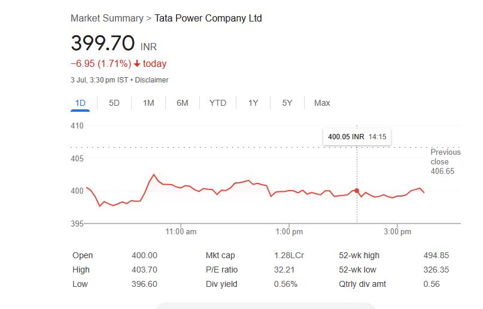Select the YTD range tab
Viewport: 483px width, 309px height.
coord(218,103)
